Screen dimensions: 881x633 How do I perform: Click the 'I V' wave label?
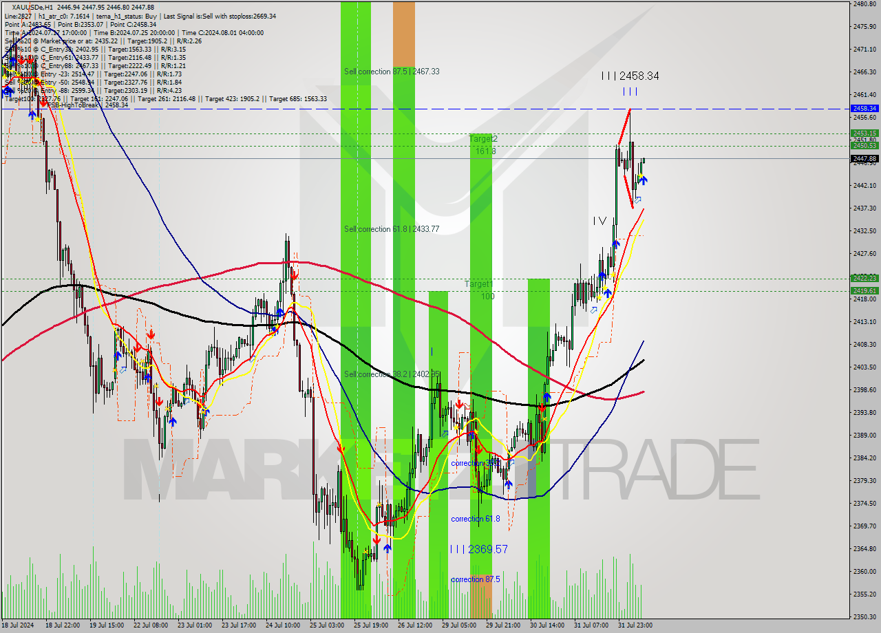pos(600,221)
